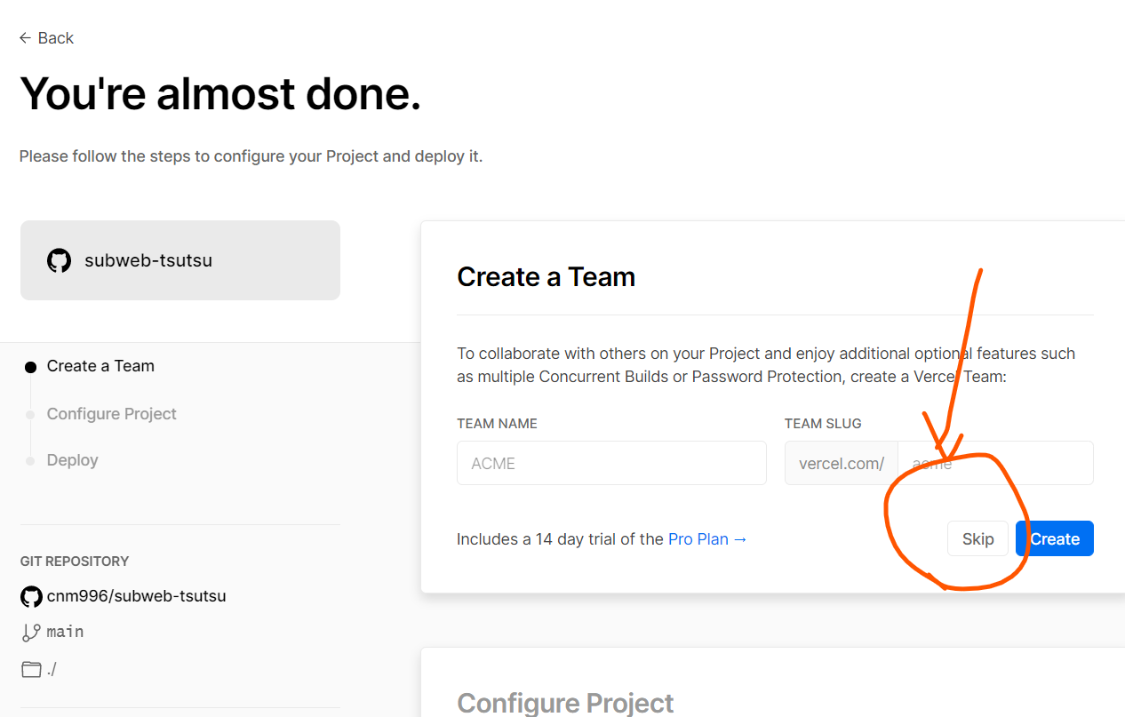The width and height of the screenshot is (1125, 717).
Task: Click GitHub icon beside cnm996/subweb-tsutsu
Action: 31,596
